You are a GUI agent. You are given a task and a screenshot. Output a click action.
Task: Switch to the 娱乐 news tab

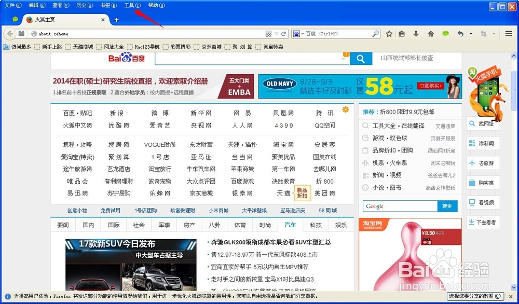(341, 225)
